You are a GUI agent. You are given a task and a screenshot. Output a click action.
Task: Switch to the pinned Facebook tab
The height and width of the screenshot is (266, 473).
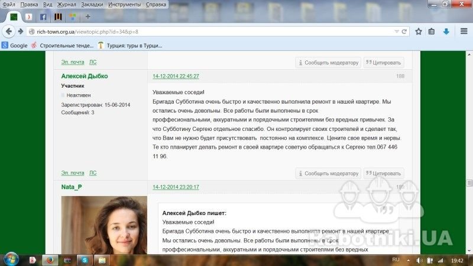pyautogui.click(x=43, y=17)
